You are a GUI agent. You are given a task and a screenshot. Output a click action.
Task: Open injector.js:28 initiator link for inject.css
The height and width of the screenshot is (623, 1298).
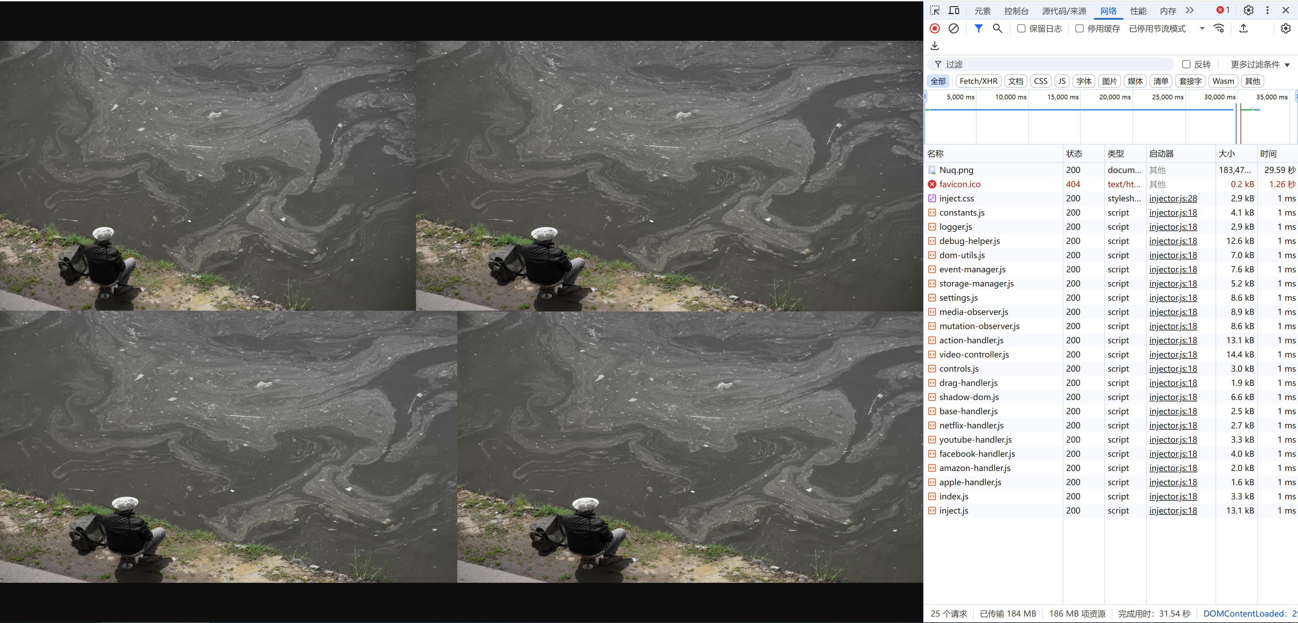(x=1173, y=198)
